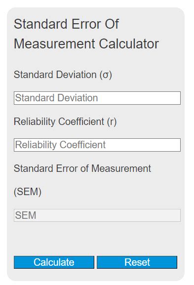Click the placeholder text Standard Deviation

pyautogui.click(x=56, y=98)
